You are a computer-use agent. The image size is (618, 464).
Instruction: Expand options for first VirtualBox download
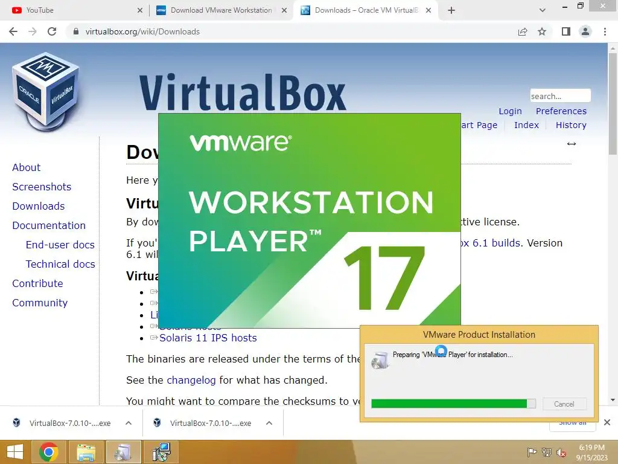point(129,423)
